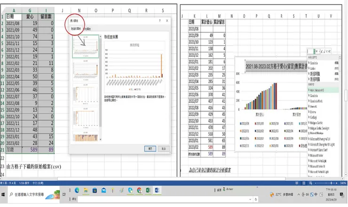Refresh the taskbar address bar
This screenshot has width=348, height=207.
256,199
